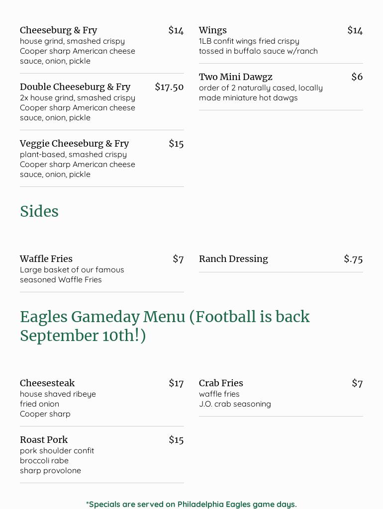Select the Cheesesteak gameday item
Viewport: 383px width, 509px height.
click(47, 383)
